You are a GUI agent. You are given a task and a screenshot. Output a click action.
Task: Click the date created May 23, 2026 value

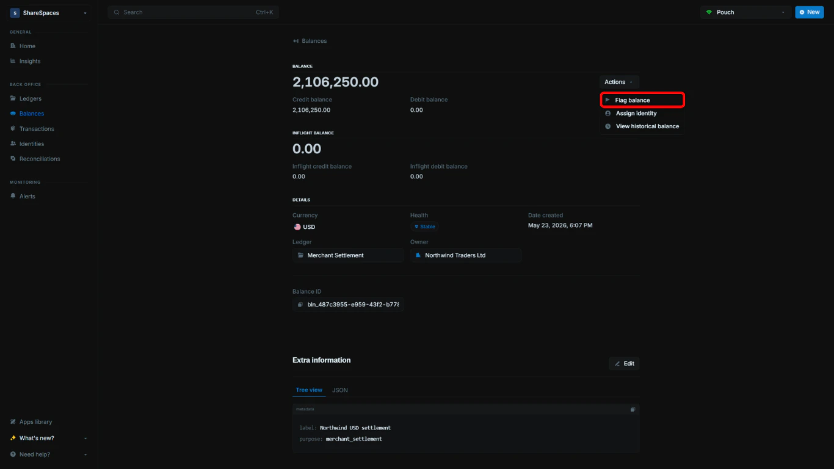pyautogui.click(x=560, y=225)
